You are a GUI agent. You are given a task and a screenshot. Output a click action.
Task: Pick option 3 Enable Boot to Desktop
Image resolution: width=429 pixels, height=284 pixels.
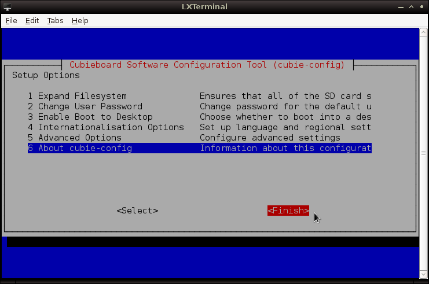(90, 117)
